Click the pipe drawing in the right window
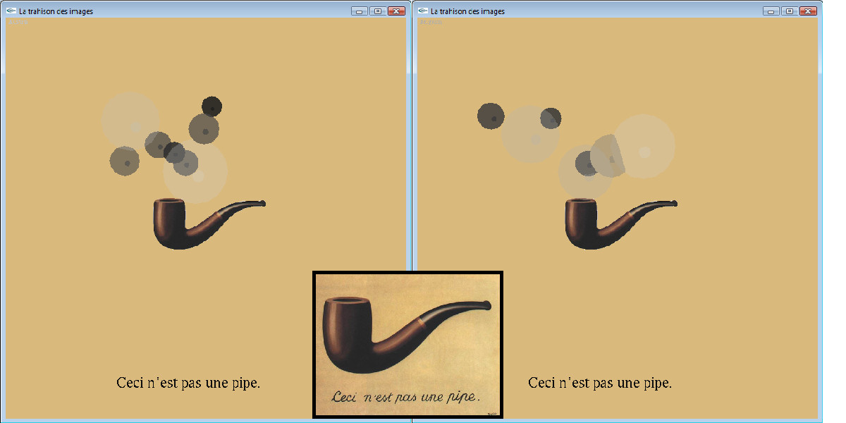This screenshot has width=846, height=423. tap(621, 223)
